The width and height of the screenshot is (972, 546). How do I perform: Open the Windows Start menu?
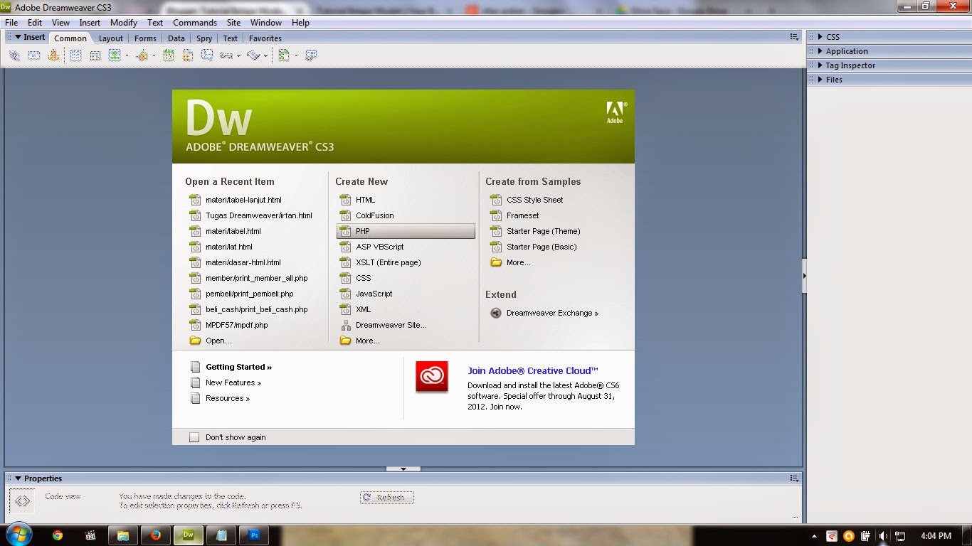pos(19,535)
